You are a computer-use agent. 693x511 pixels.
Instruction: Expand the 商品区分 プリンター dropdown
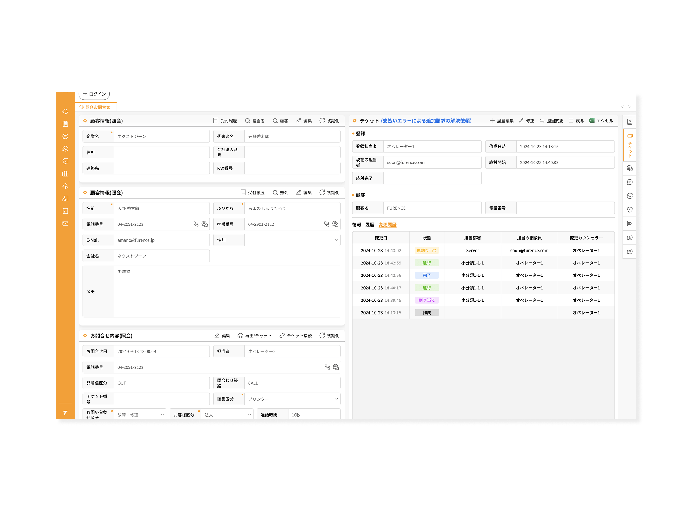292,399
